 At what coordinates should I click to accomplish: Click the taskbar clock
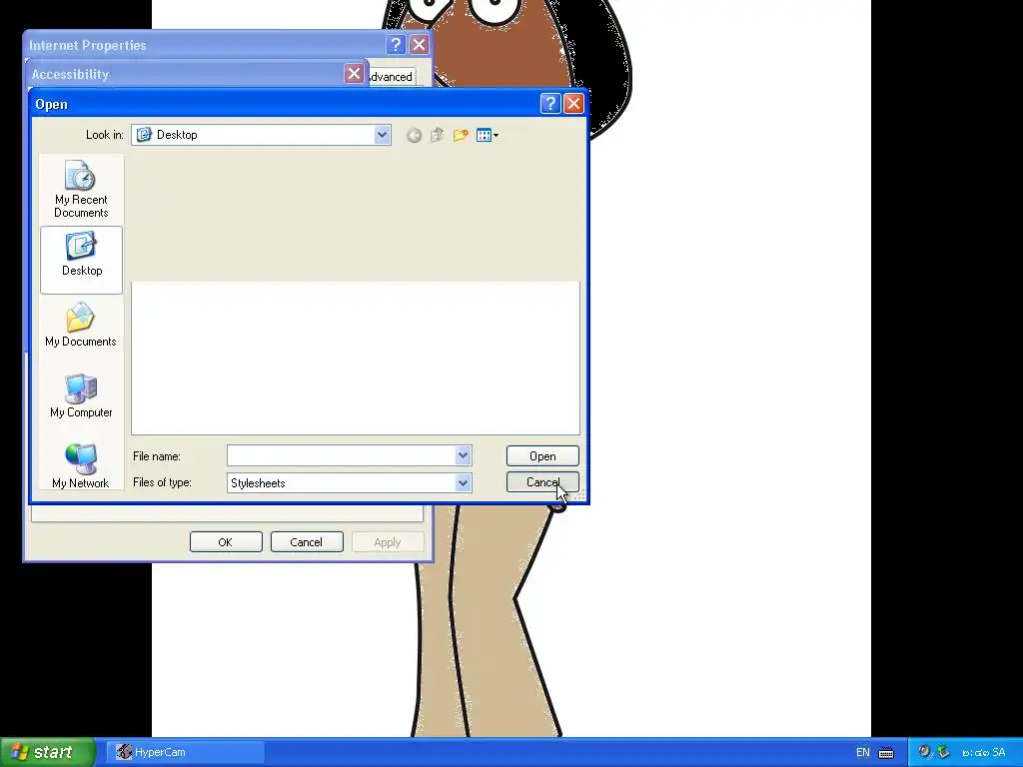[x=984, y=753]
